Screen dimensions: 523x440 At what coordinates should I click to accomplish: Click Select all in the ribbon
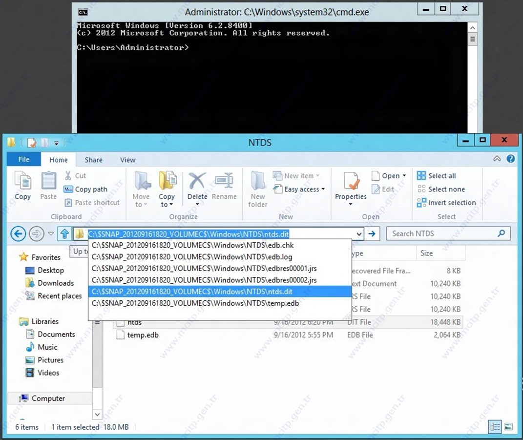point(436,176)
